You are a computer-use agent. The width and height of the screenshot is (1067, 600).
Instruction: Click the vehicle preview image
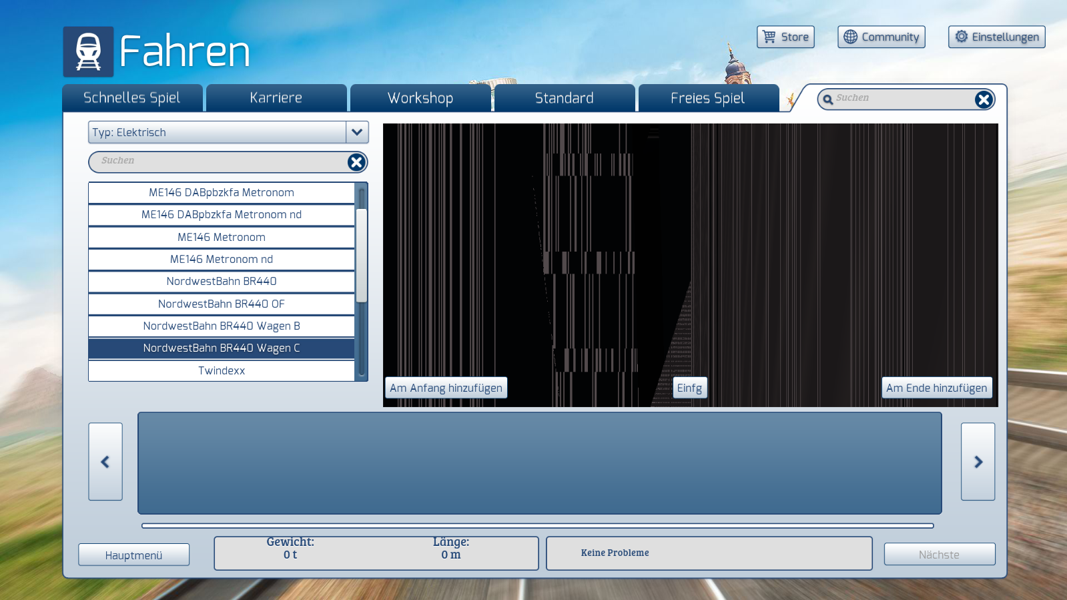pos(691,265)
